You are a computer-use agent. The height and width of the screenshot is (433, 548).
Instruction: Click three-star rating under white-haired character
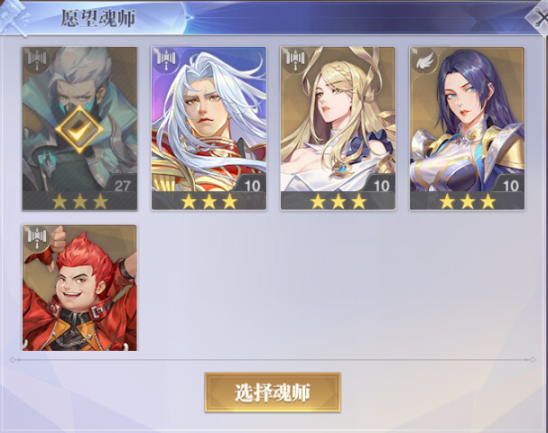tap(209, 201)
